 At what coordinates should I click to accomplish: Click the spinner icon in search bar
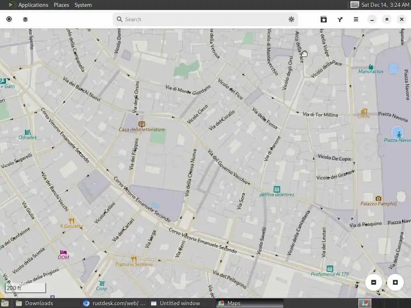(291, 19)
